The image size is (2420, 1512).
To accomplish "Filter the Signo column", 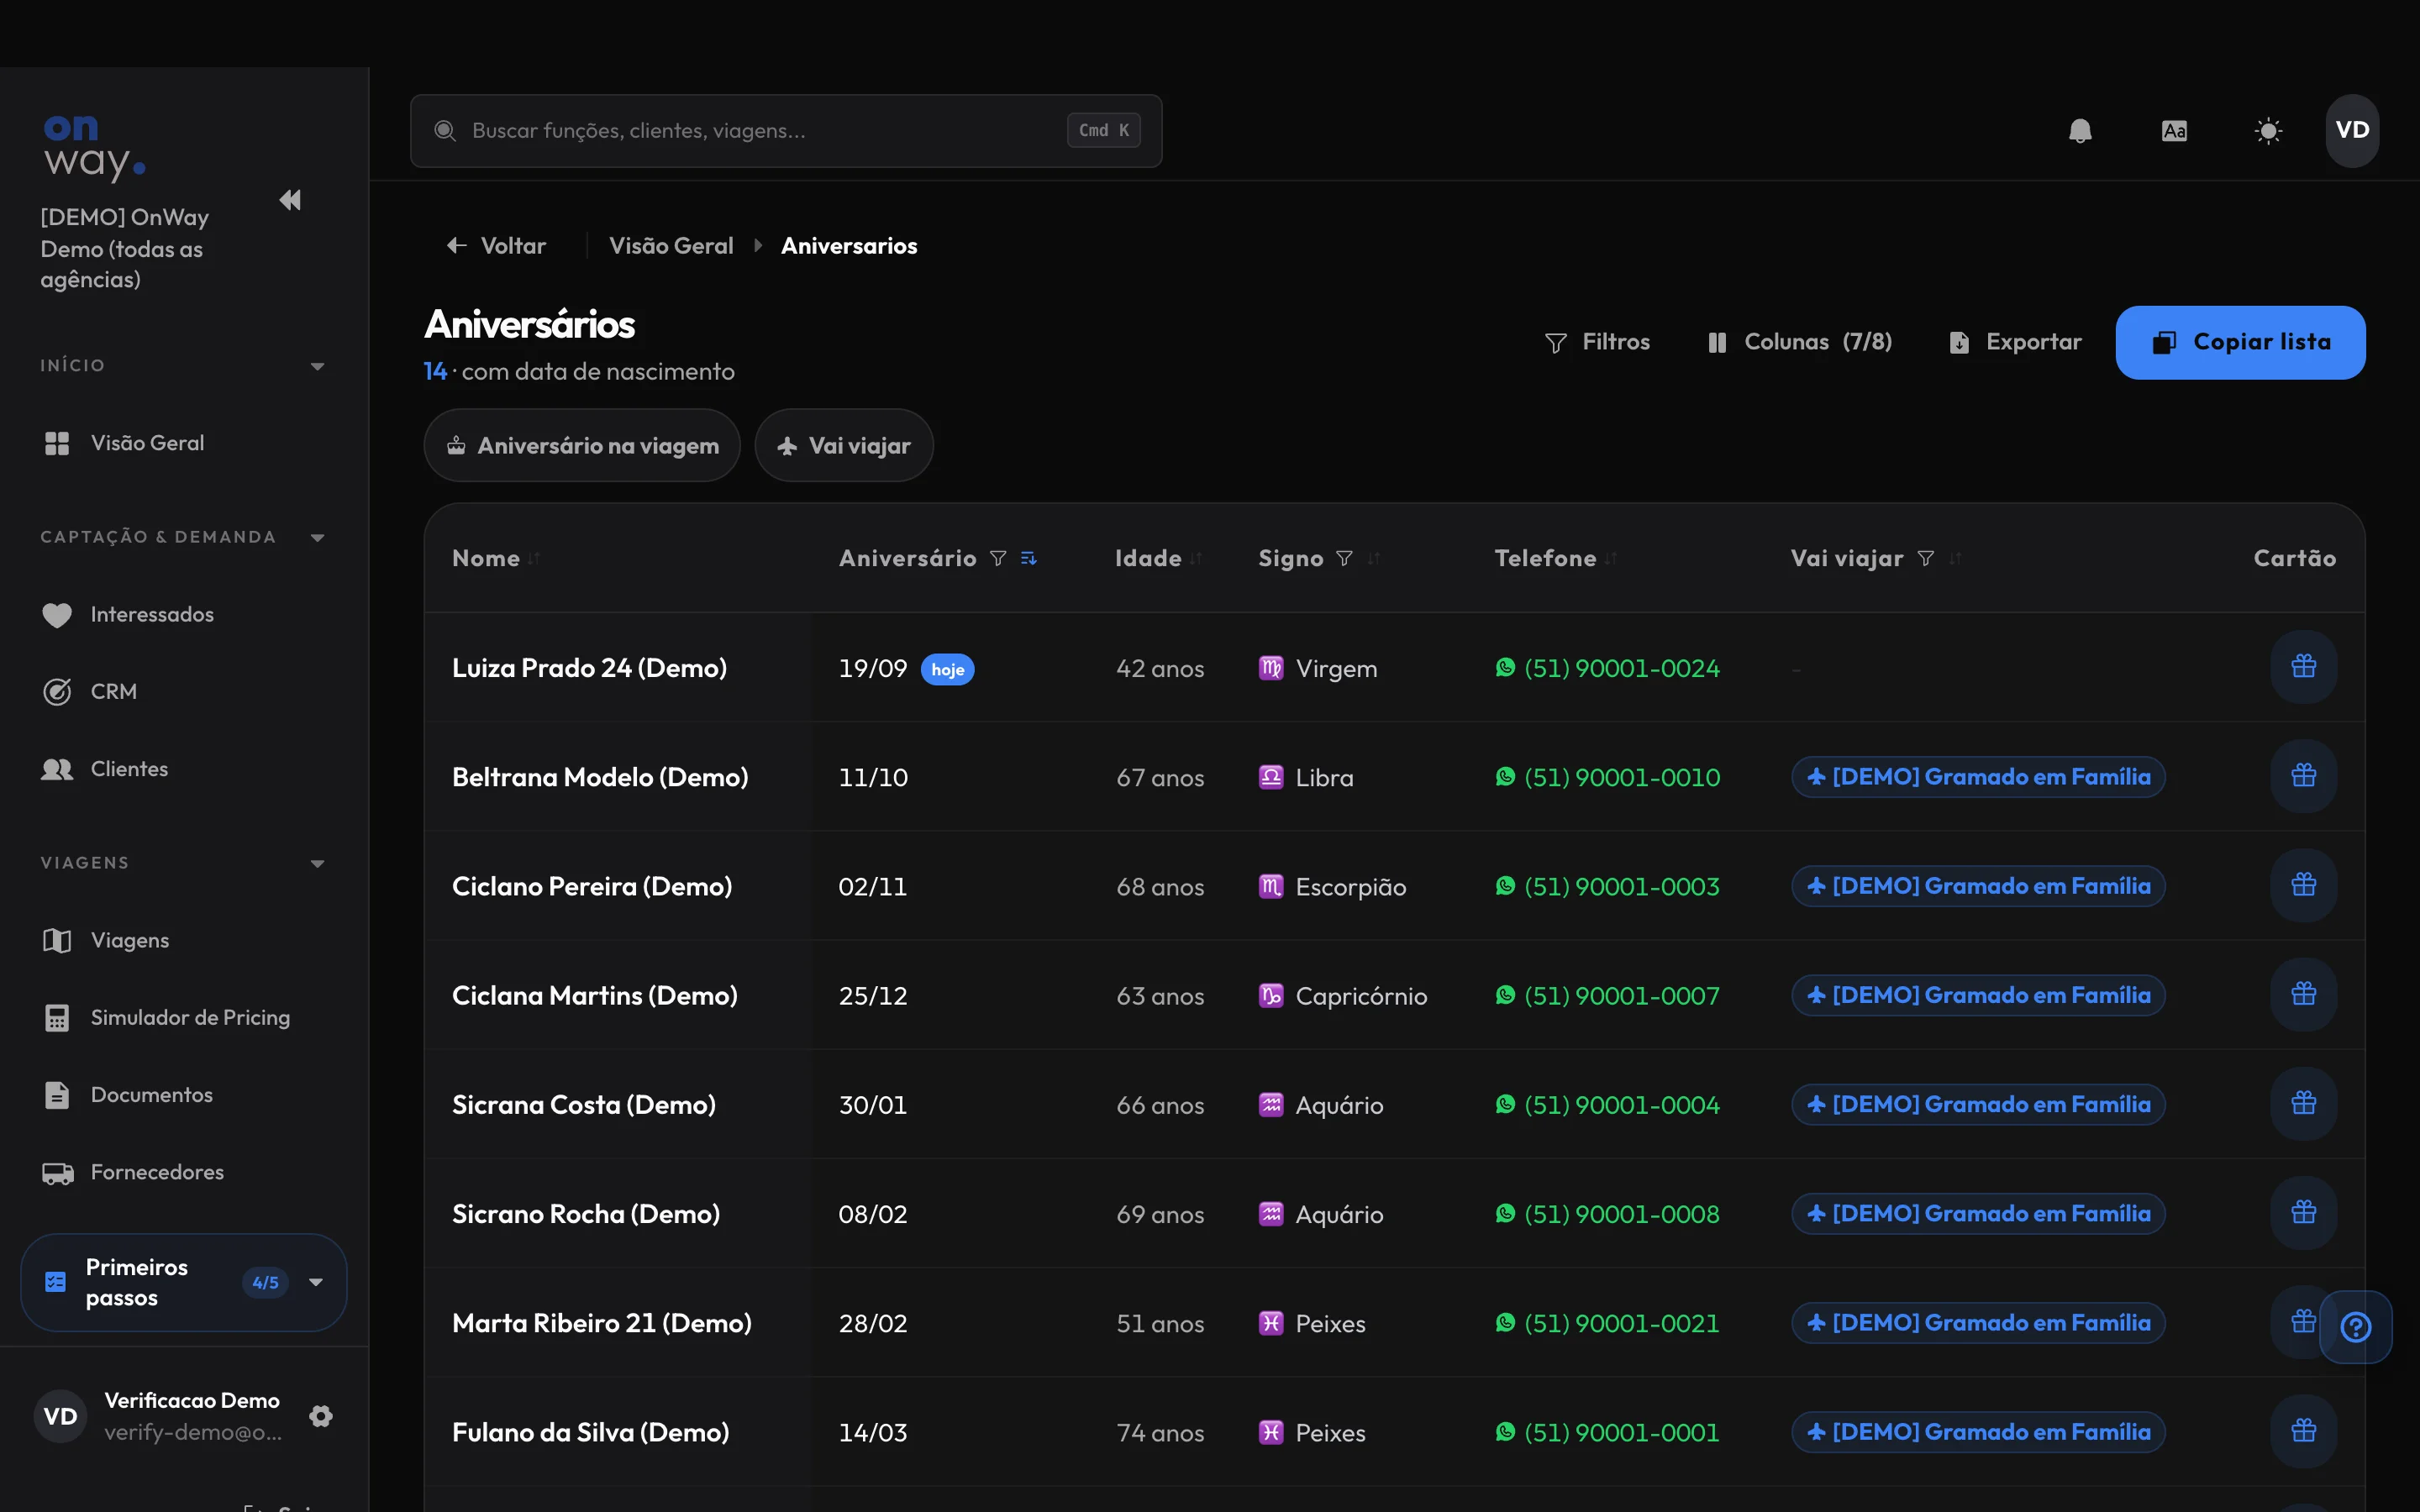I will [1344, 558].
